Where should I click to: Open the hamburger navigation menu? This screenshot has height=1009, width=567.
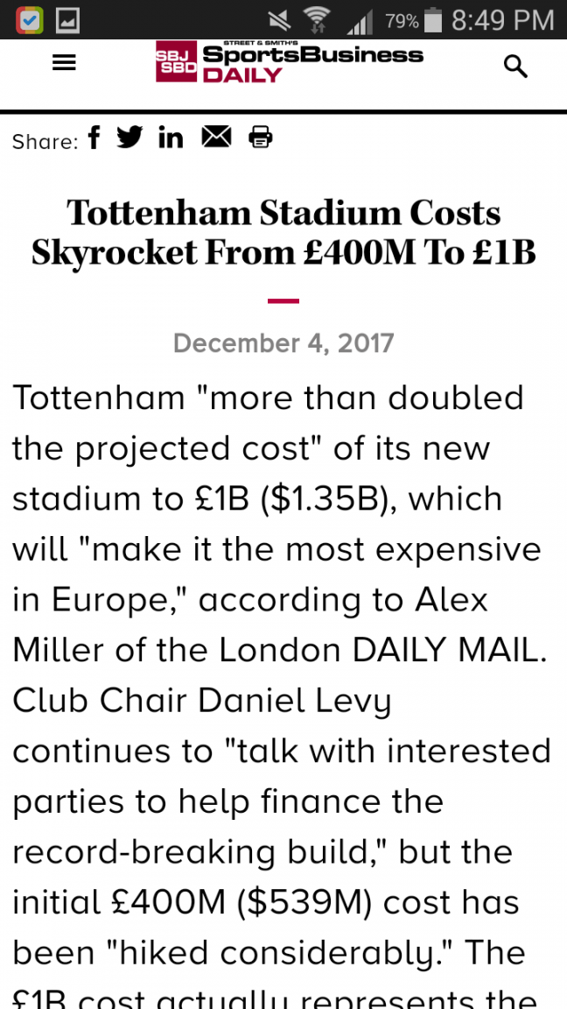(x=64, y=63)
